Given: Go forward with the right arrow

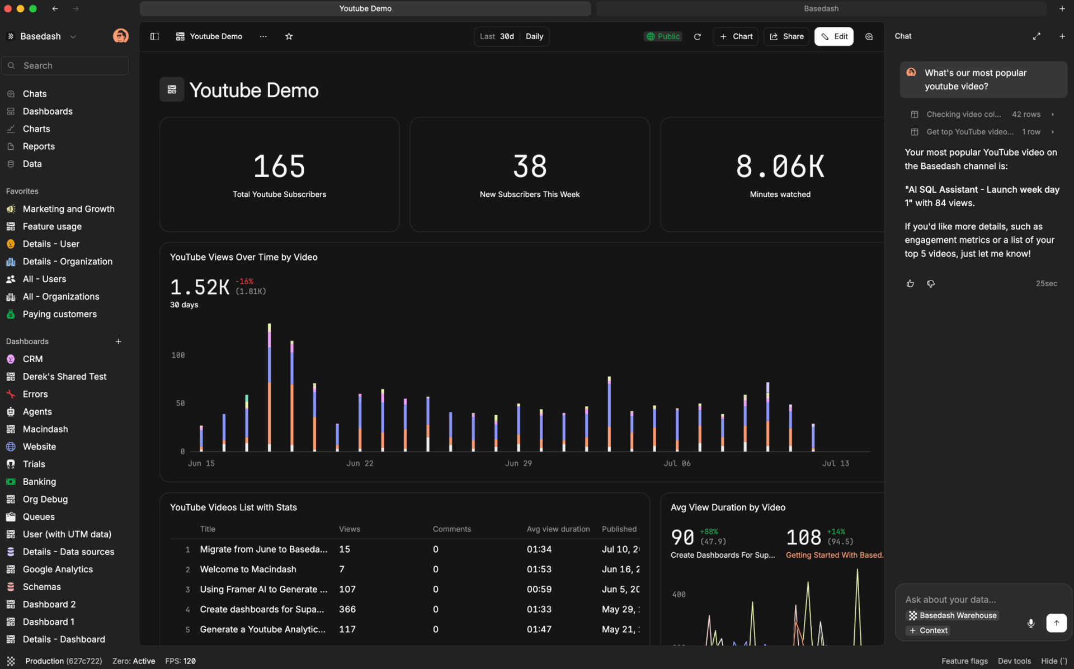Looking at the screenshot, I should point(76,8).
